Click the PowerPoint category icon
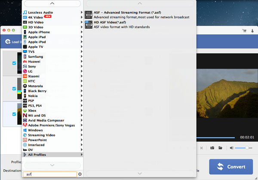Viewport: 258px width, 180px height. [x=25, y=140]
